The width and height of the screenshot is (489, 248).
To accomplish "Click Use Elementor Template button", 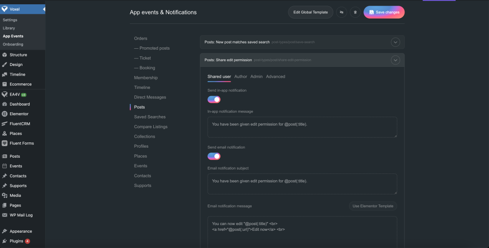I will [x=372, y=206].
